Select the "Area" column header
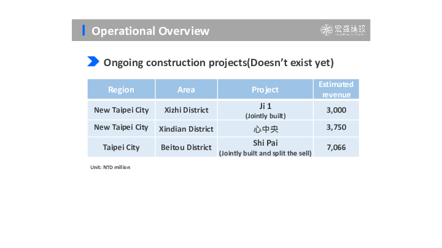 coord(186,89)
